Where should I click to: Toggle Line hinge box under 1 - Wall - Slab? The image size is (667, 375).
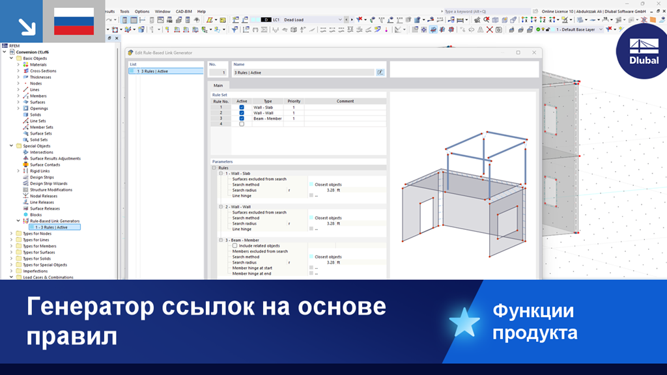pos(311,195)
